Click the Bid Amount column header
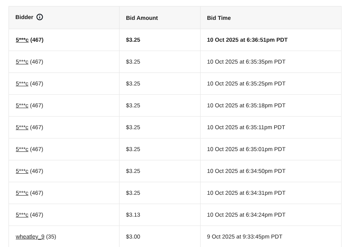 tap(142, 18)
